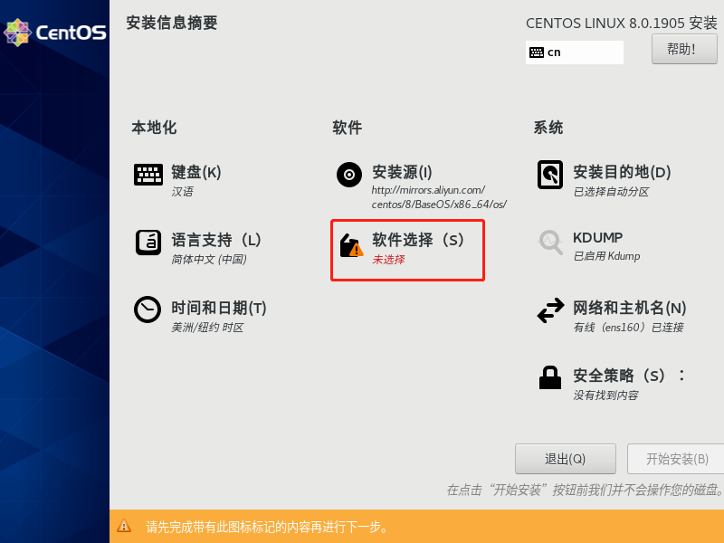724x543 pixels.
Task: Click the clock icon for 时间和日期
Action: pos(148,310)
